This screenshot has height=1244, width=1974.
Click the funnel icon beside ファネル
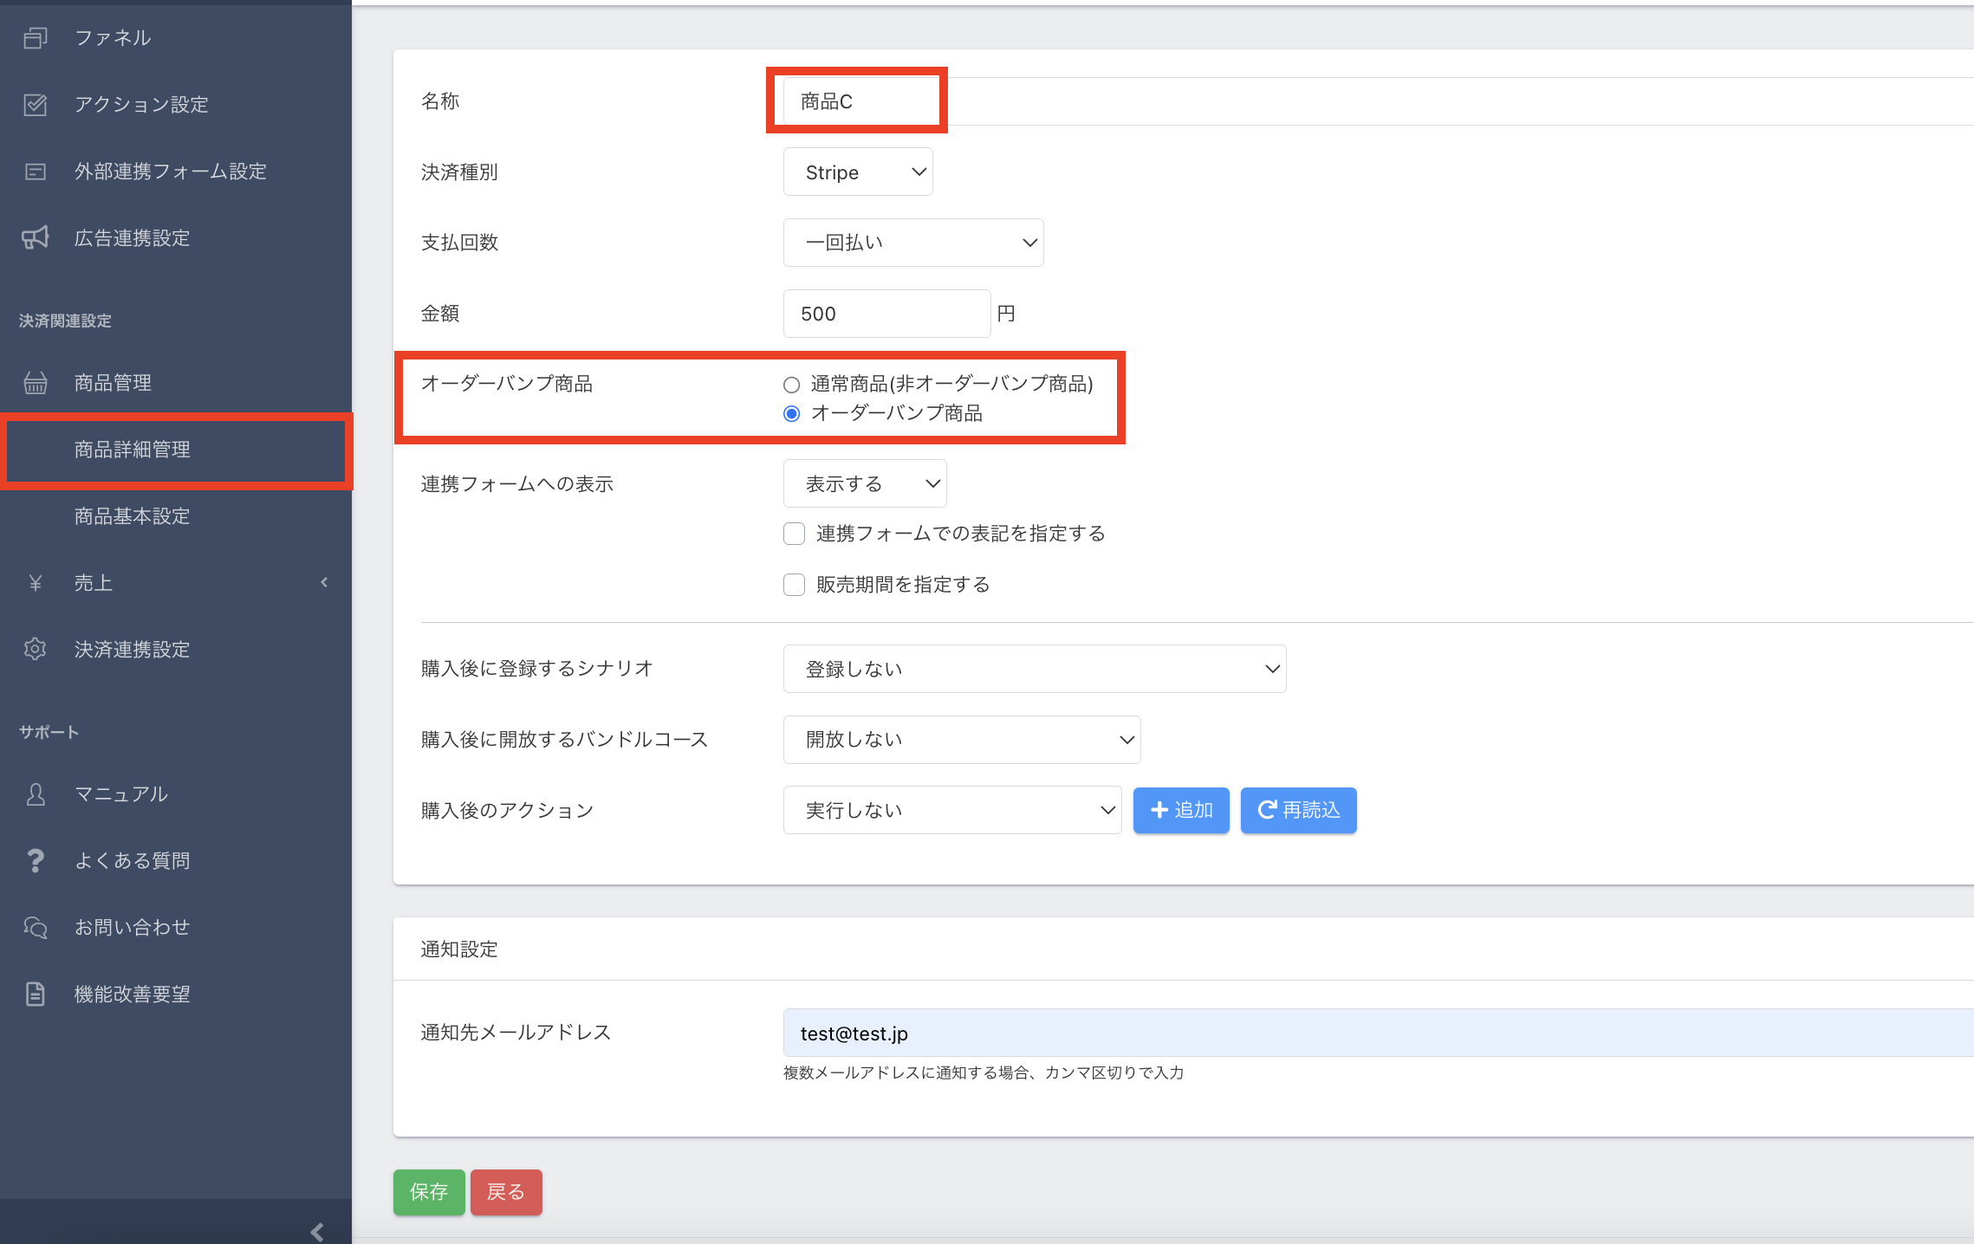(x=35, y=38)
